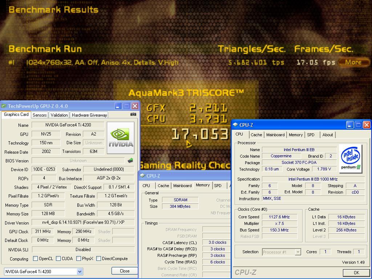
Task: Open Mainboard tab in front CPU-Z window
Action: (275, 135)
